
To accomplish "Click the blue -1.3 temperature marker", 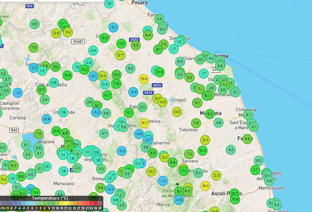I will point(163,181).
